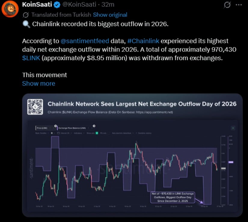Click the verified badge next to KoinSaati
Image resolution: width=248 pixels, height=222 pixels.
[x=57, y=5]
